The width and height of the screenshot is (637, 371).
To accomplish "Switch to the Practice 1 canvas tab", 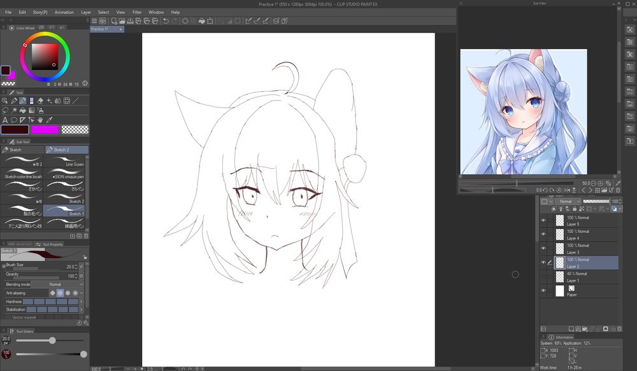I will click(107, 29).
